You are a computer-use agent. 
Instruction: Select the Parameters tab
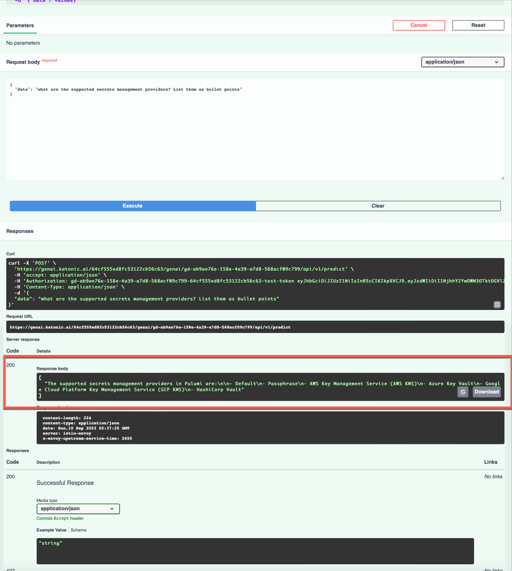point(20,26)
